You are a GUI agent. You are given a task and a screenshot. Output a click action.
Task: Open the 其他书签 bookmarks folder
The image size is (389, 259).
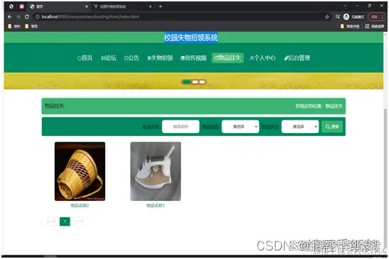click(350, 26)
